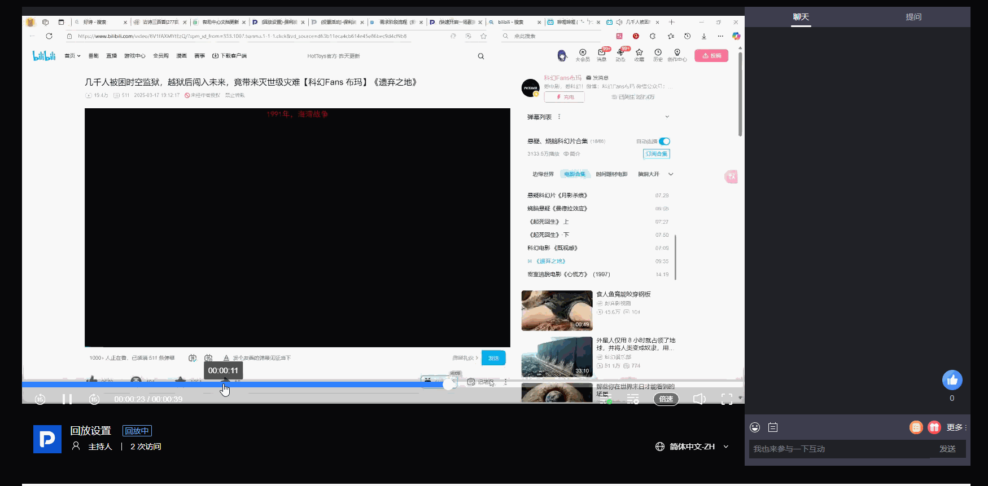Image resolution: width=988 pixels, height=486 pixels.
Task: Open the chat notice list icon
Action: [773, 427]
